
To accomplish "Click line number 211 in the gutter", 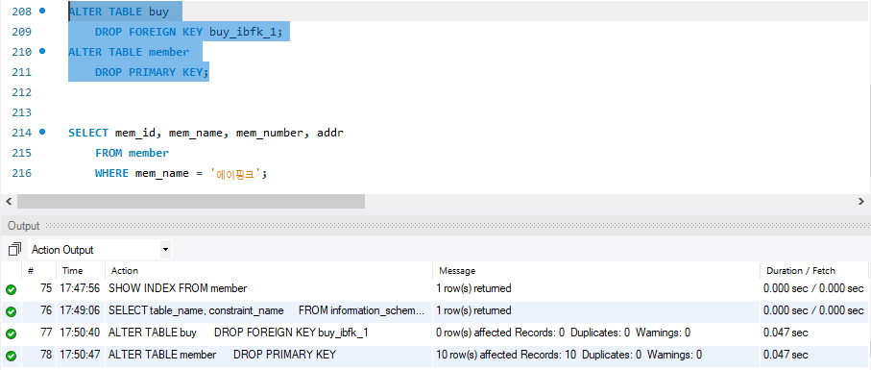I will tap(21, 72).
